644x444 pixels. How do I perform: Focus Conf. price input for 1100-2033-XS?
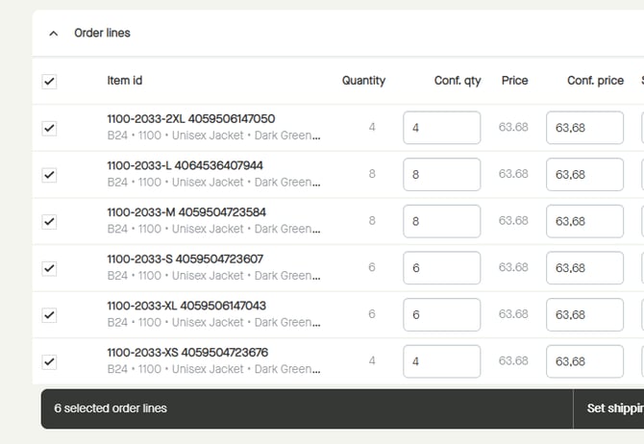point(584,361)
